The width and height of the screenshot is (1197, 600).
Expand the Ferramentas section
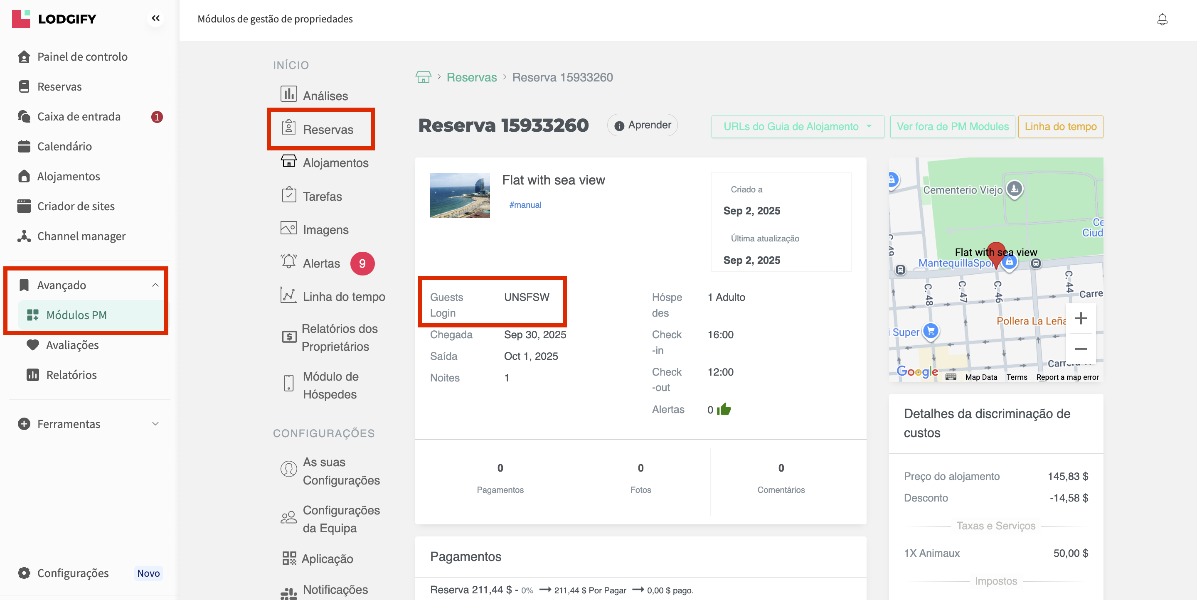click(x=155, y=423)
